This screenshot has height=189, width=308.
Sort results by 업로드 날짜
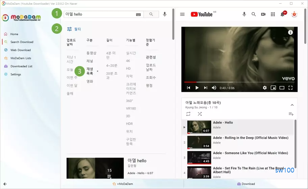click(x=151, y=67)
